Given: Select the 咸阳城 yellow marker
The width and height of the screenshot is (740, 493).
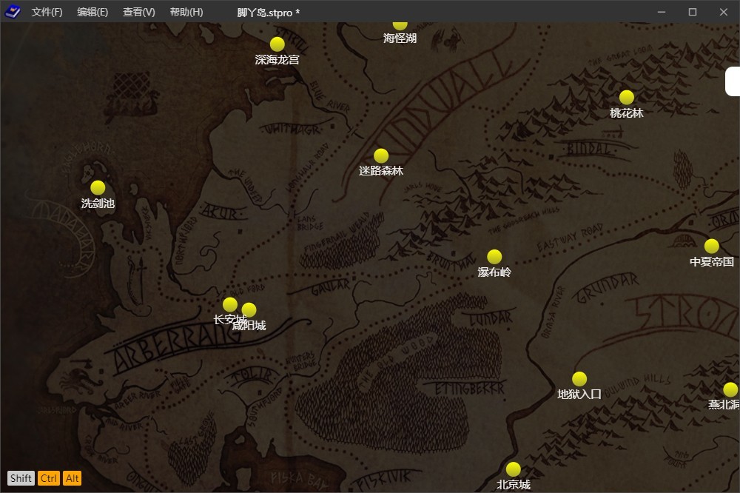Looking at the screenshot, I should click(250, 310).
